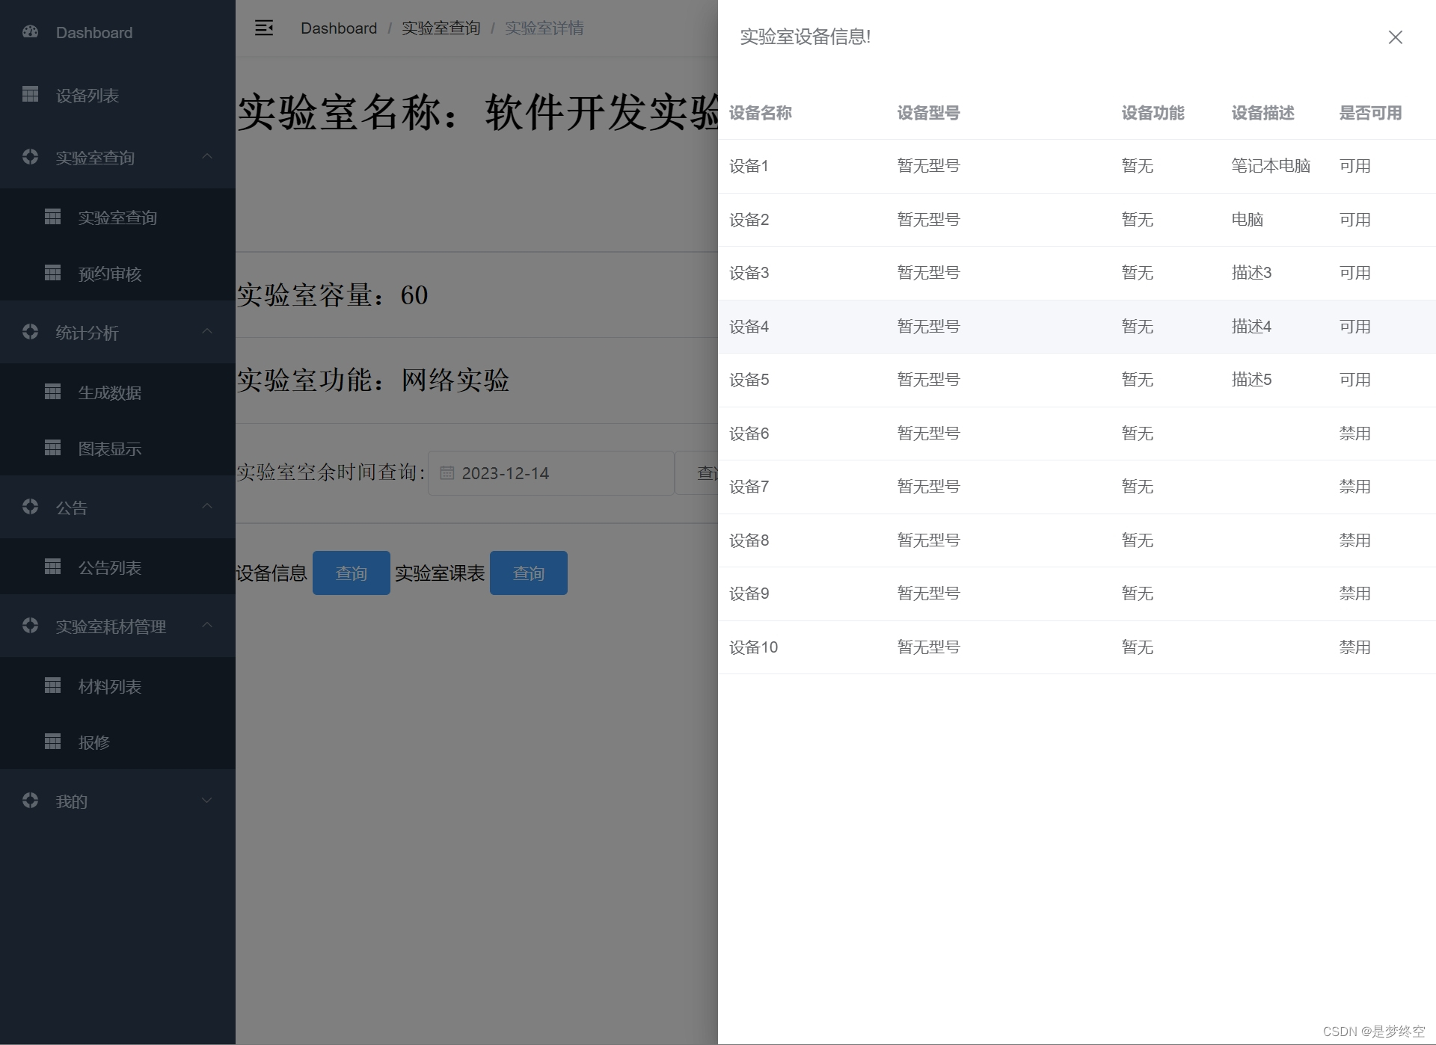
Task: Click the 设备型号 column header
Action: point(929,113)
